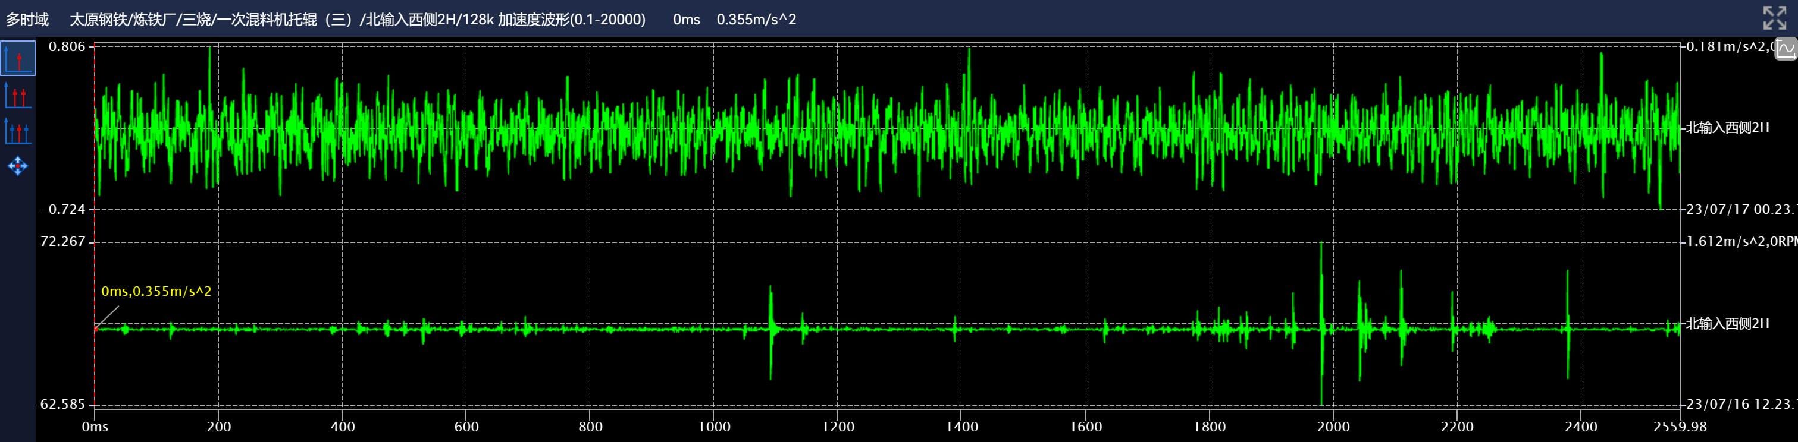The image size is (1798, 442).
Task: Click the 23/07/17 timestamp of upper chart
Action: point(1738,209)
